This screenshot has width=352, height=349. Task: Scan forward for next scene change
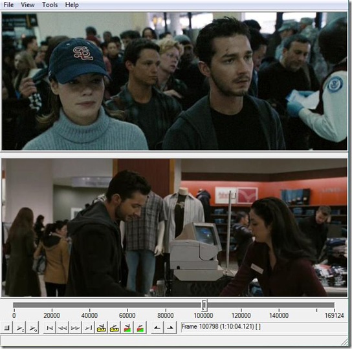pos(140,328)
